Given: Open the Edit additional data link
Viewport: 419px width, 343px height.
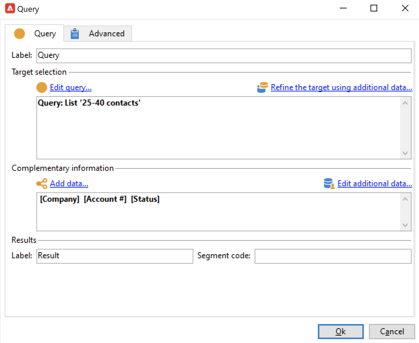Looking at the screenshot, I should pos(375,184).
